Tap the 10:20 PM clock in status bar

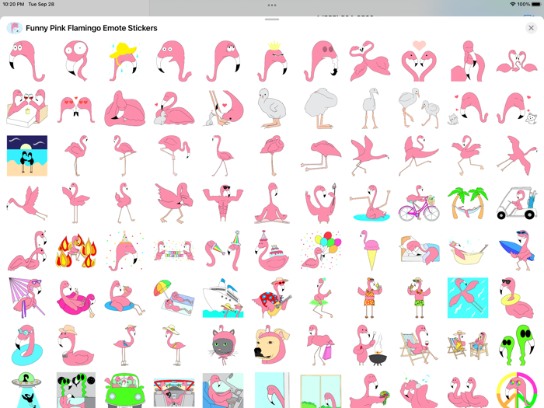click(13, 4)
